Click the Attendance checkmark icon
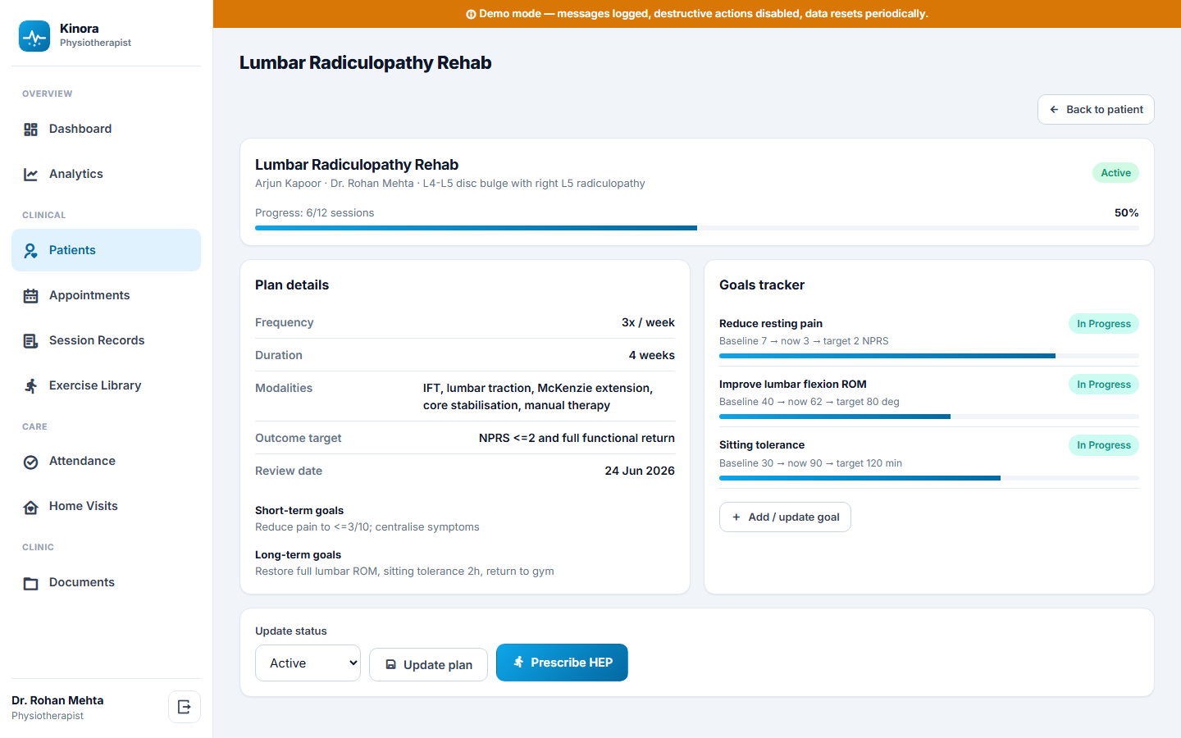 (31, 462)
